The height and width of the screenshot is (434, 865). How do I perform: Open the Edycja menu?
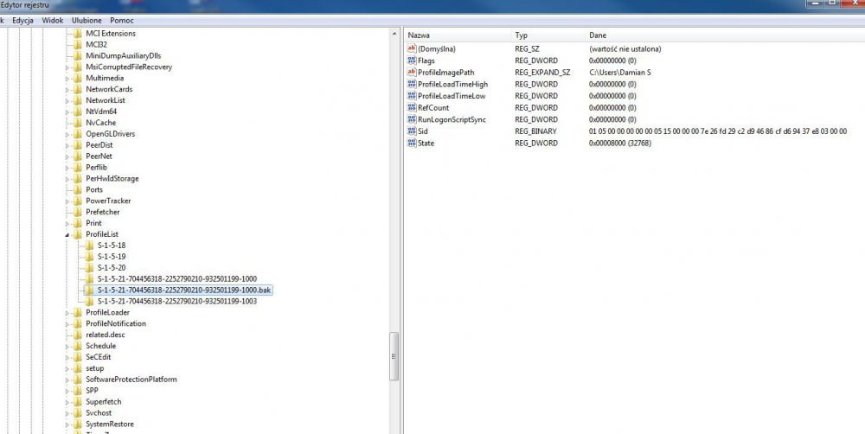[x=22, y=20]
